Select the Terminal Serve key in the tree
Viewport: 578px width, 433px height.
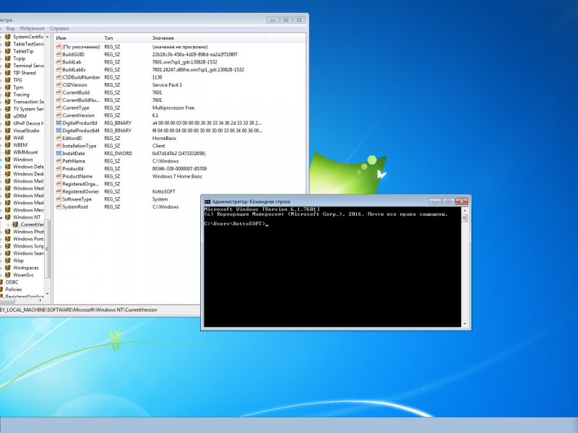pyautogui.click(x=28, y=66)
